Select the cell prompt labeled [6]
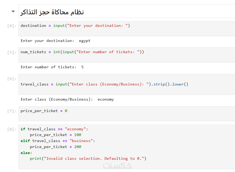 click(x=12, y=79)
